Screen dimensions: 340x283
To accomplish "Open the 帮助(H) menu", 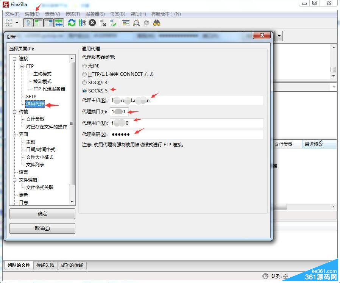I will coord(138,14).
